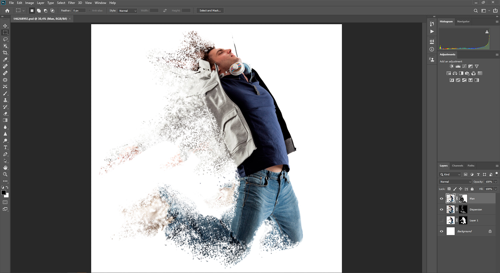Click the Man layer mask thumbnail
This screenshot has height=273, width=500.
(x=463, y=198)
